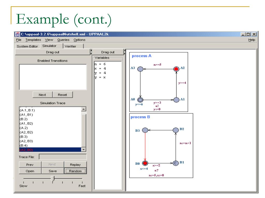Screen dimensions: 265x198
Task: Click the Prev trace button
Action: pyautogui.click(x=30, y=165)
